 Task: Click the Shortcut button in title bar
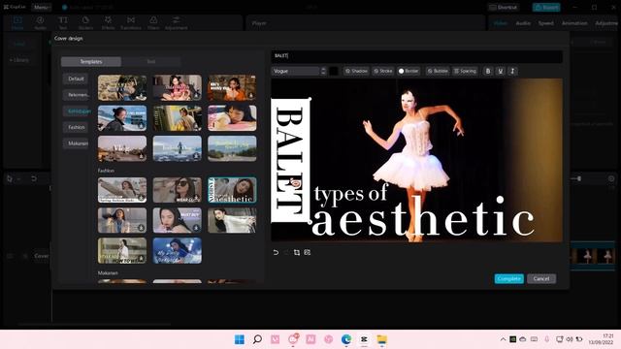pyautogui.click(x=504, y=7)
